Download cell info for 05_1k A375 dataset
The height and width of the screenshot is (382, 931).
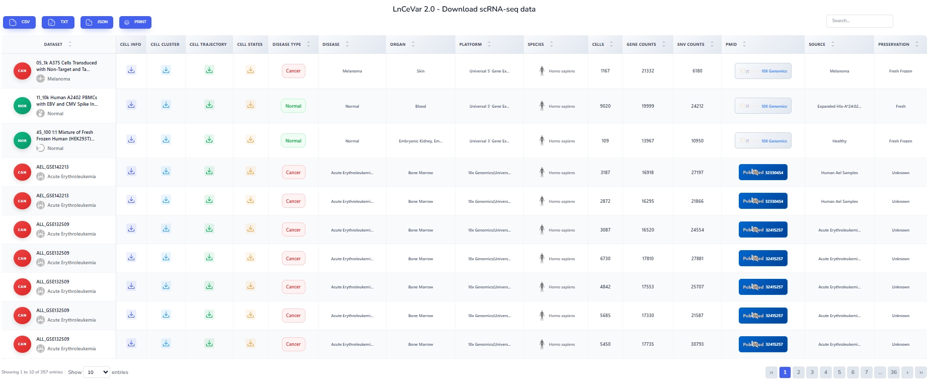coord(131,70)
